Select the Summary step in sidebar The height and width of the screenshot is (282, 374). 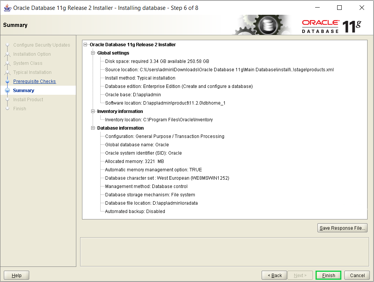click(24, 90)
